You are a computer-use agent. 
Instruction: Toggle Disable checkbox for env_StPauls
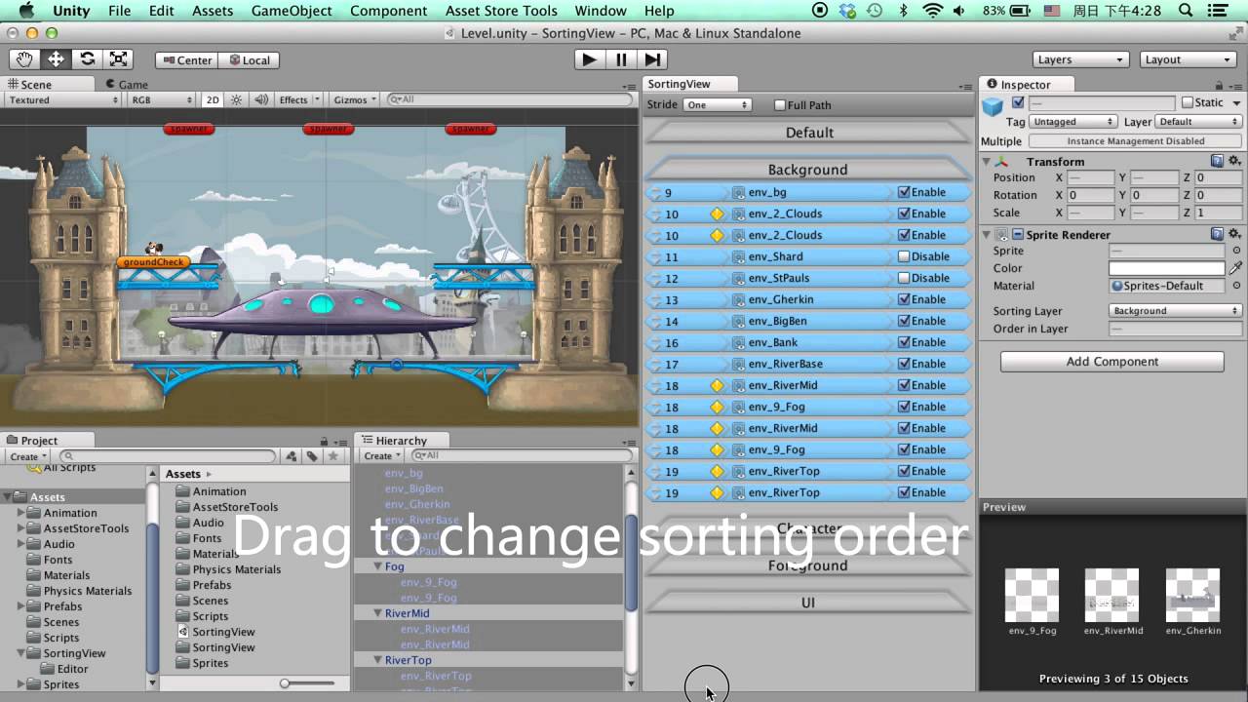904,278
